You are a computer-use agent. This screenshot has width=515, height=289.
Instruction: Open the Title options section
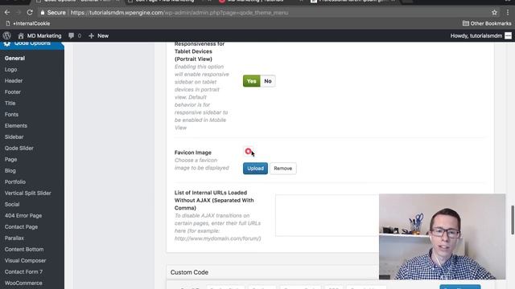click(x=10, y=103)
